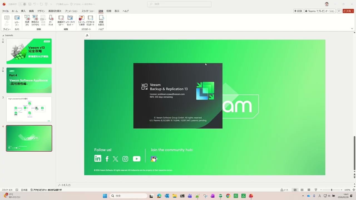Start slideshow from status bar icon
The height and width of the screenshot is (200, 356).
click(316, 190)
